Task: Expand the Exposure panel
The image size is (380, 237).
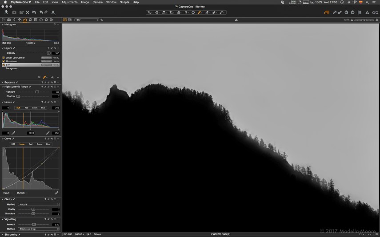Action: 2,82
